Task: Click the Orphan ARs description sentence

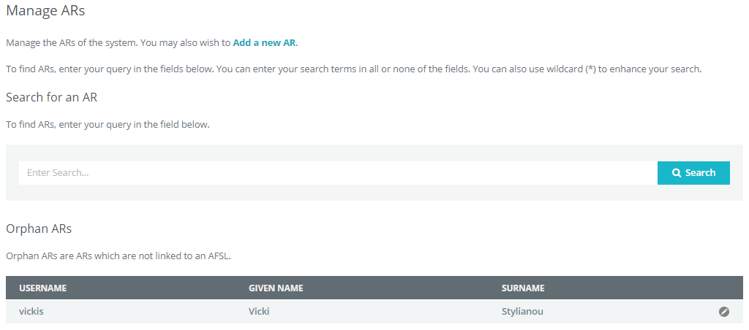Action: pyautogui.click(x=118, y=256)
